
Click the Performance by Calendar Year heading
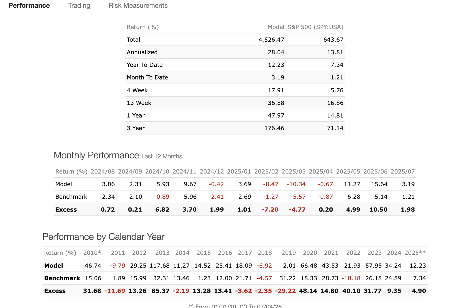103,237
